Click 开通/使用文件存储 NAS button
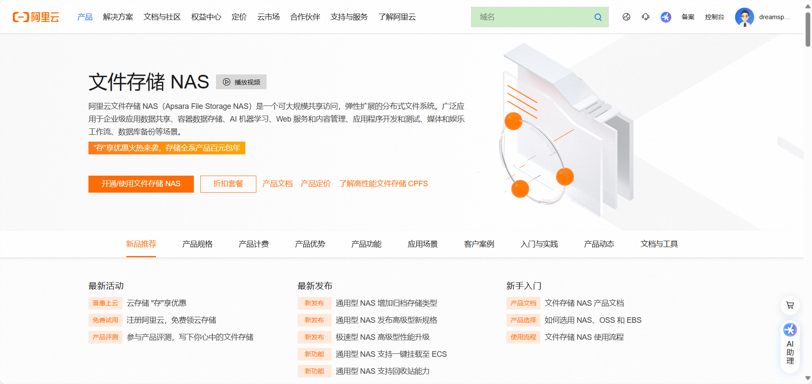Screen dimensions: 812x384 pos(141,184)
